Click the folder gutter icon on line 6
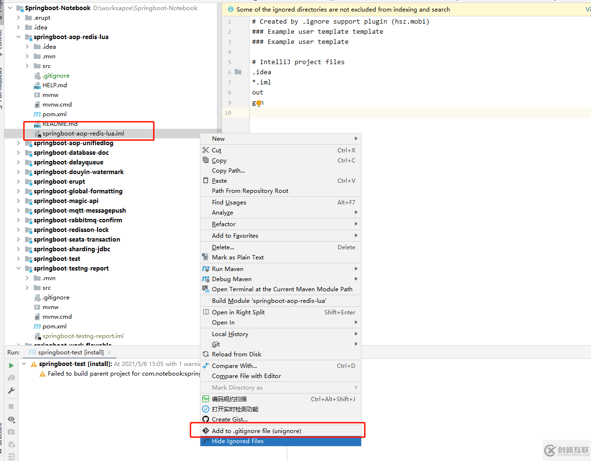Screen dimensions: 591x461 click(x=238, y=72)
